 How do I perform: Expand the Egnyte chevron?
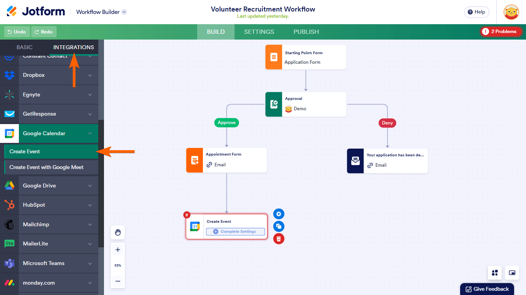(x=90, y=94)
